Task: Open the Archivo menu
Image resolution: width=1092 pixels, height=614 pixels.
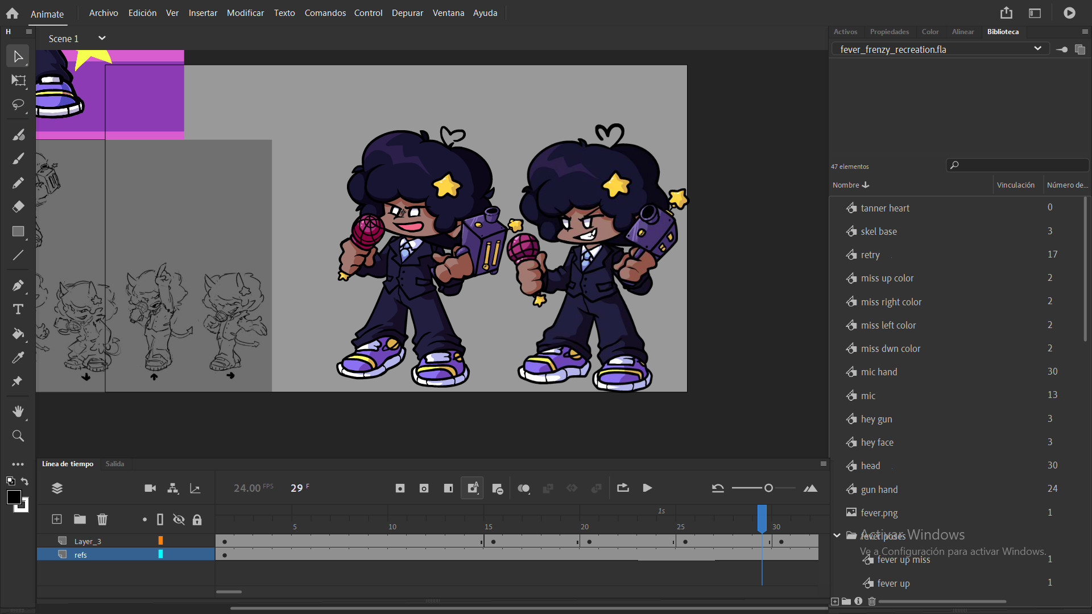Action: (x=103, y=13)
